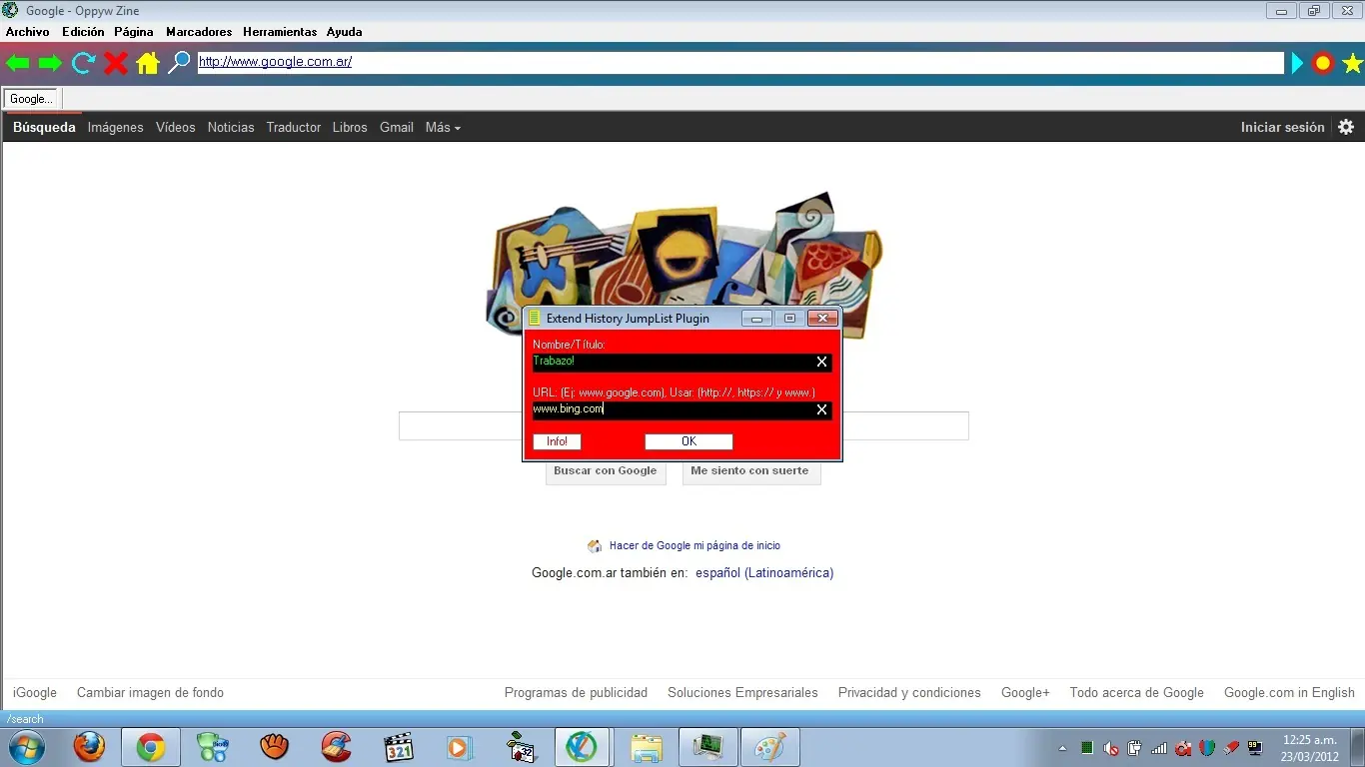Screen dimensions: 1365x767
Task: Open the Windows Start menu
Action: 26,747
